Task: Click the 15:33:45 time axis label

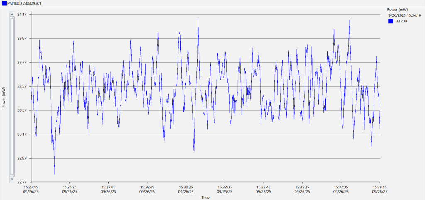Action: pos(264,187)
